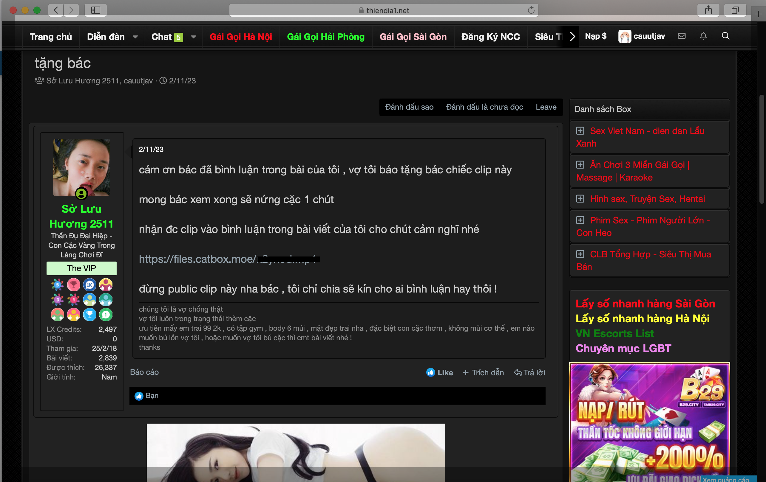Screen dimensions: 766x482
Task: Mark unread with Đánh dấu là chưa đọc
Action: (x=484, y=107)
